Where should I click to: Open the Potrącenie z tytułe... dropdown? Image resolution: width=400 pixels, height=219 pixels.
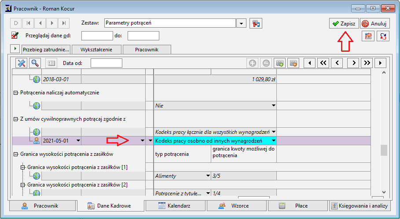coord(208,194)
